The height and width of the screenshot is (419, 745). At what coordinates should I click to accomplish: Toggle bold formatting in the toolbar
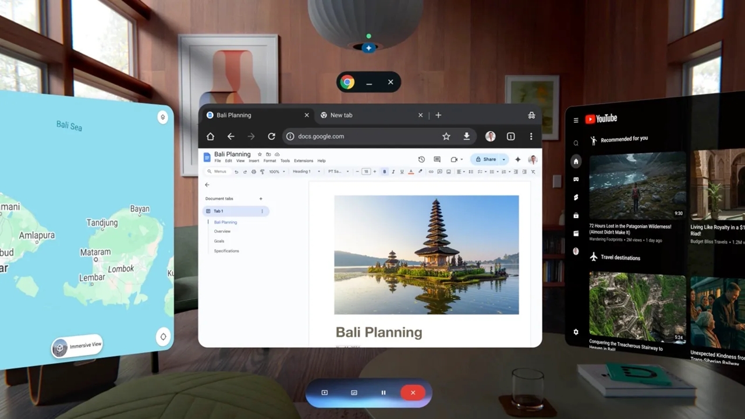click(384, 172)
